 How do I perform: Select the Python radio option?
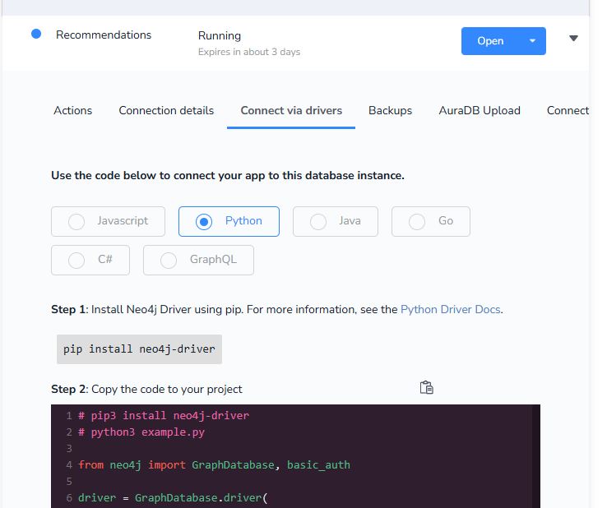point(229,221)
